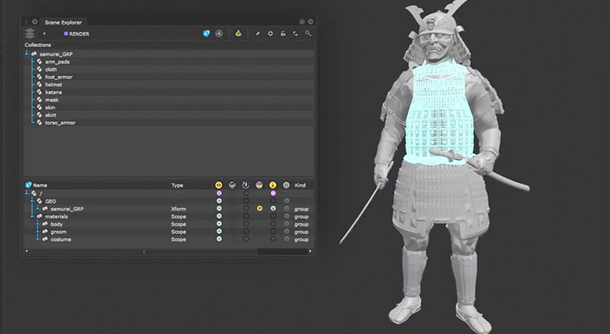Screen dimensions: 610x334
Task: Select the Scene Explorer tab
Action: [63, 21]
